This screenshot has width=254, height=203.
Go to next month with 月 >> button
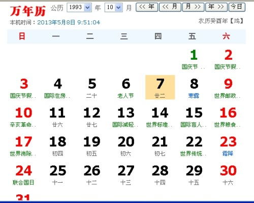193,7
